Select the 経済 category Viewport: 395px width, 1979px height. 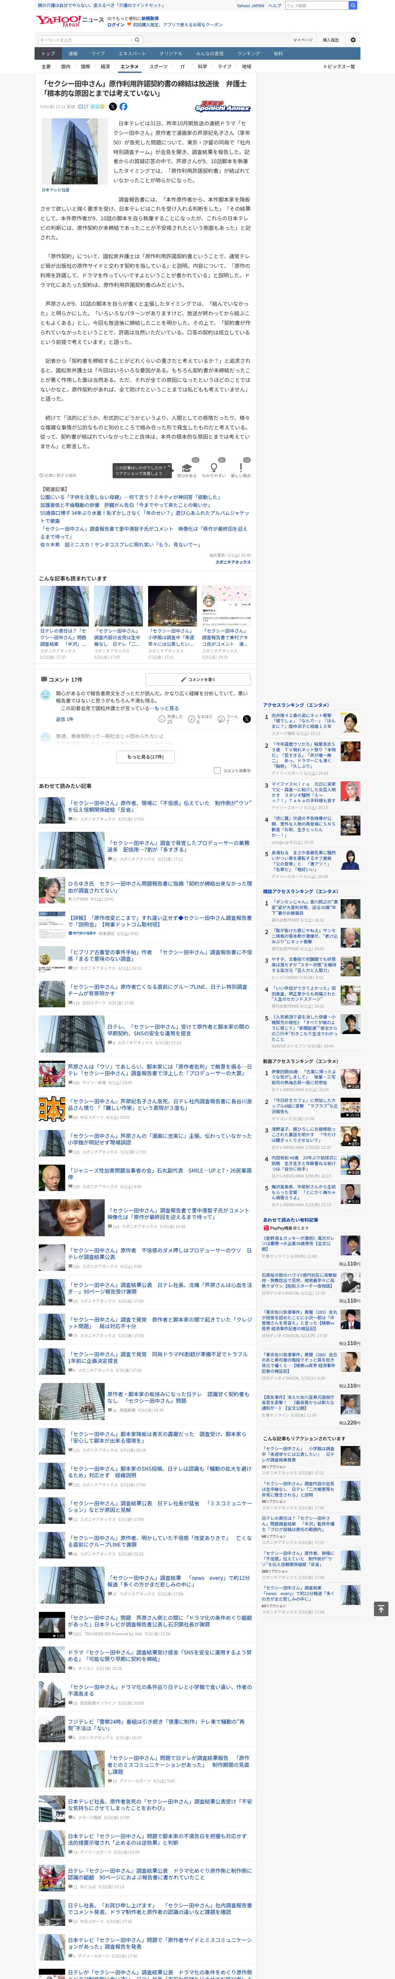105,67
